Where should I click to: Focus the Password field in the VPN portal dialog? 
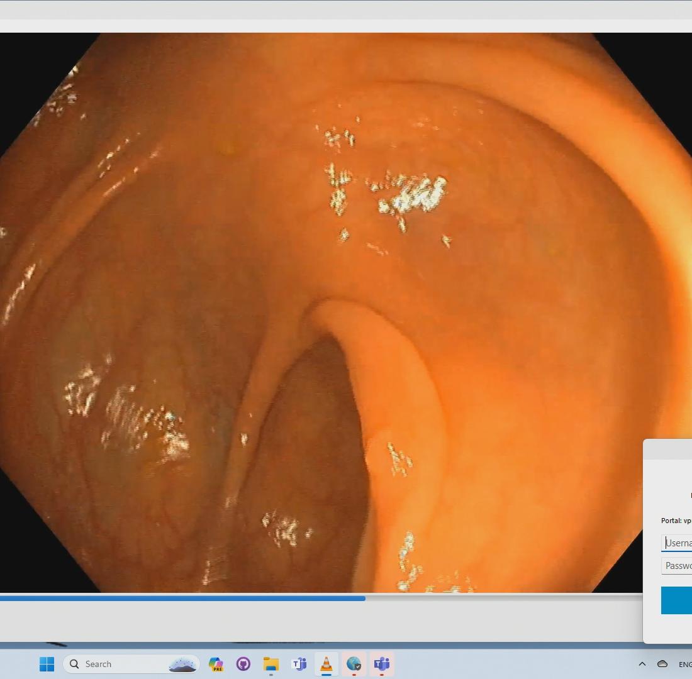[676, 566]
